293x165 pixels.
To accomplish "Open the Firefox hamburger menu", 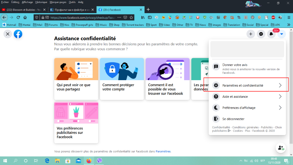I will [289, 17].
